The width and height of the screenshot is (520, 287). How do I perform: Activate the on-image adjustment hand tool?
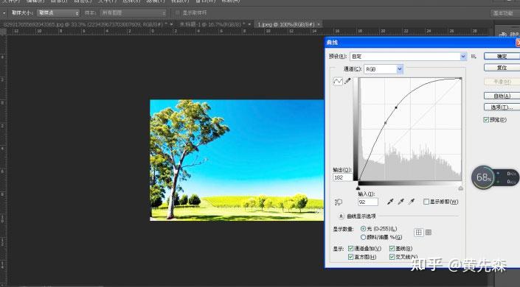click(339, 202)
